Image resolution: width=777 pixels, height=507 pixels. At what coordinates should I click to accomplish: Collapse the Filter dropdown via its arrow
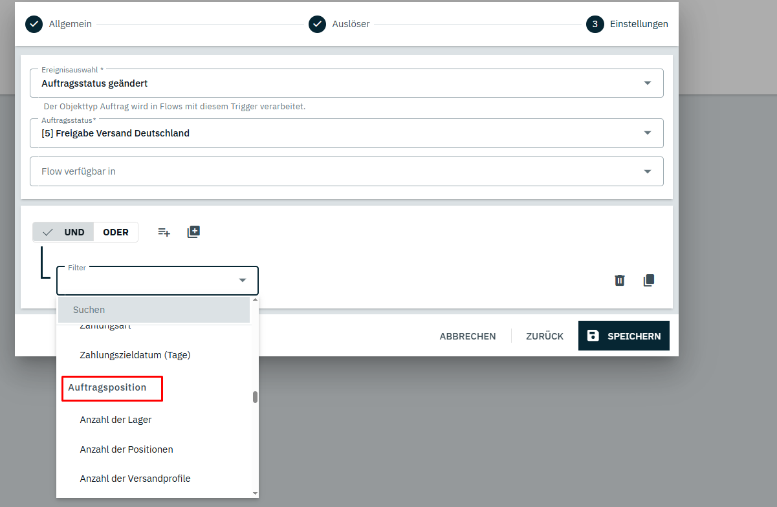(243, 280)
